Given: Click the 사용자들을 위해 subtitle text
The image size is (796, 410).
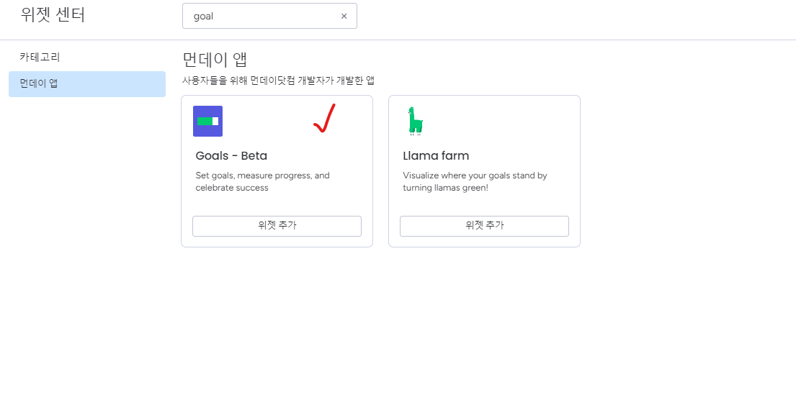Looking at the screenshot, I should (x=278, y=81).
